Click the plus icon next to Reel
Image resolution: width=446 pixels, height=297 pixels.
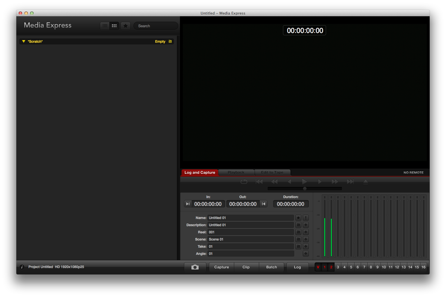tap(306, 232)
